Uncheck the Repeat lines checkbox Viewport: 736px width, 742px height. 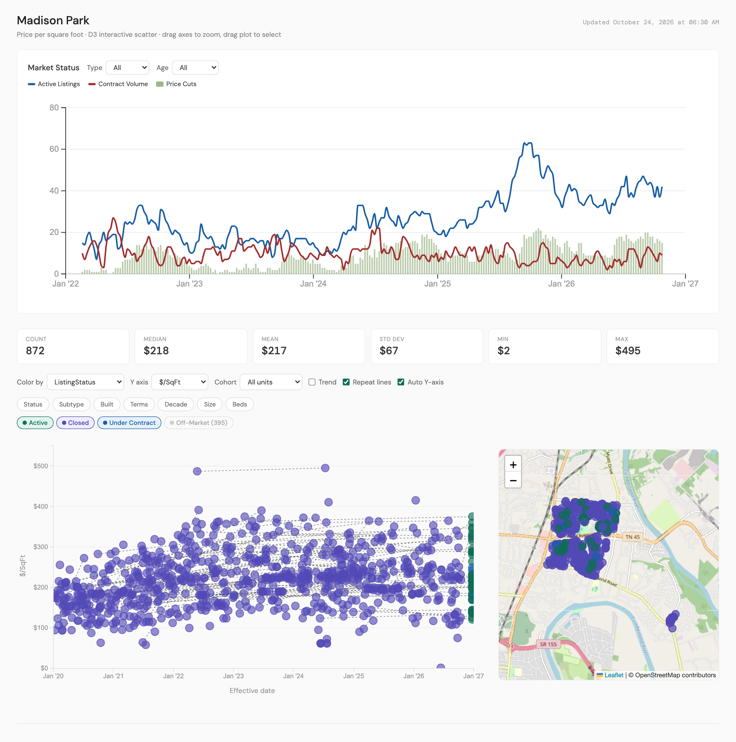coord(346,382)
